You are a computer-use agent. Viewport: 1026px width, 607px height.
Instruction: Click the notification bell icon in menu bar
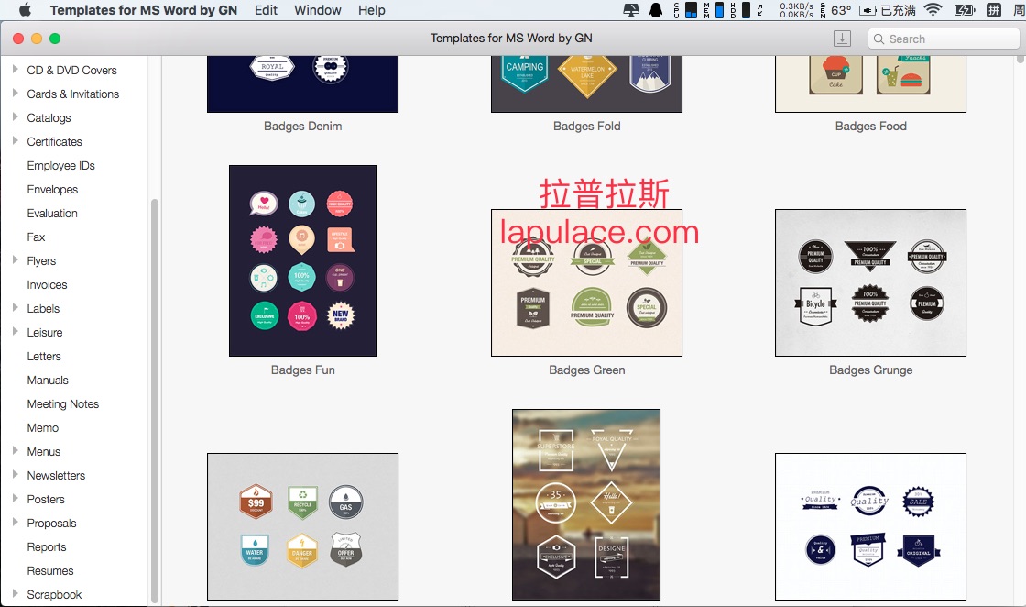(655, 10)
